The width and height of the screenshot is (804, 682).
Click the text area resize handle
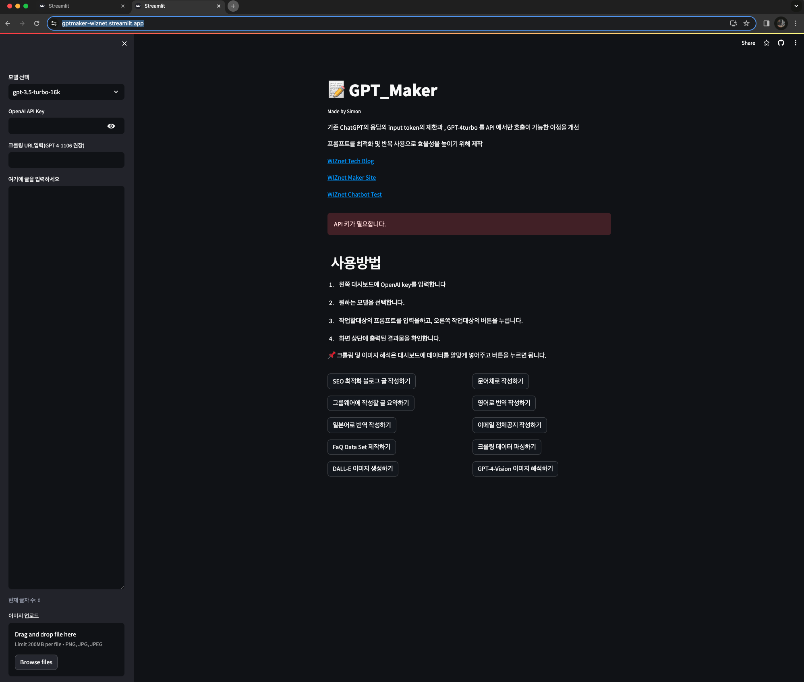pos(122,587)
